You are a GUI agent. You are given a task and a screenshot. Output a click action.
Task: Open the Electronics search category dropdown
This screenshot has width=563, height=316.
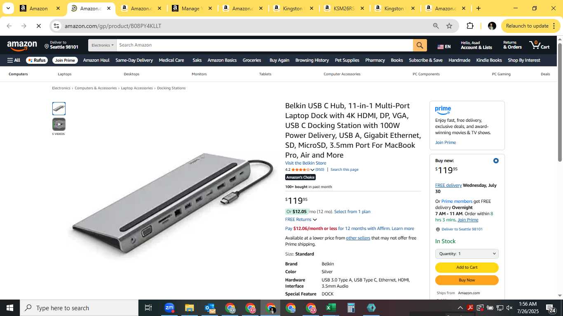click(102, 45)
